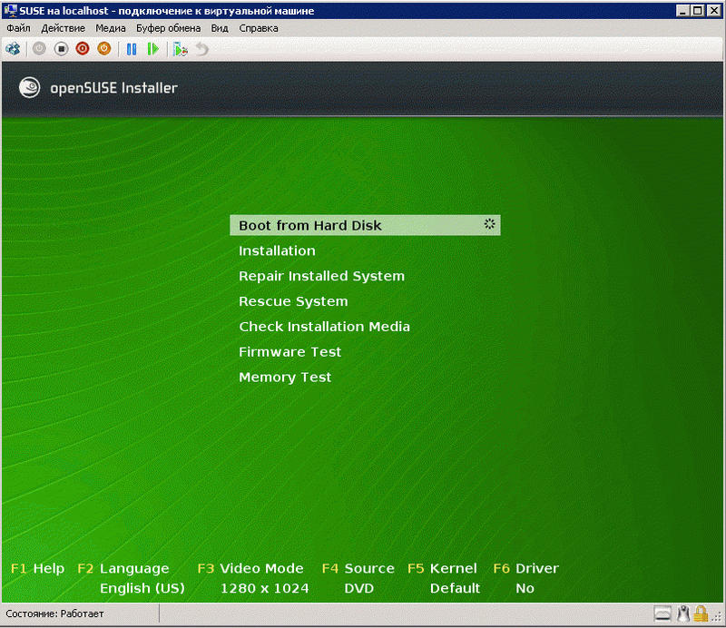Click the 1280 x 1024 resolution value

coord(264,588)
